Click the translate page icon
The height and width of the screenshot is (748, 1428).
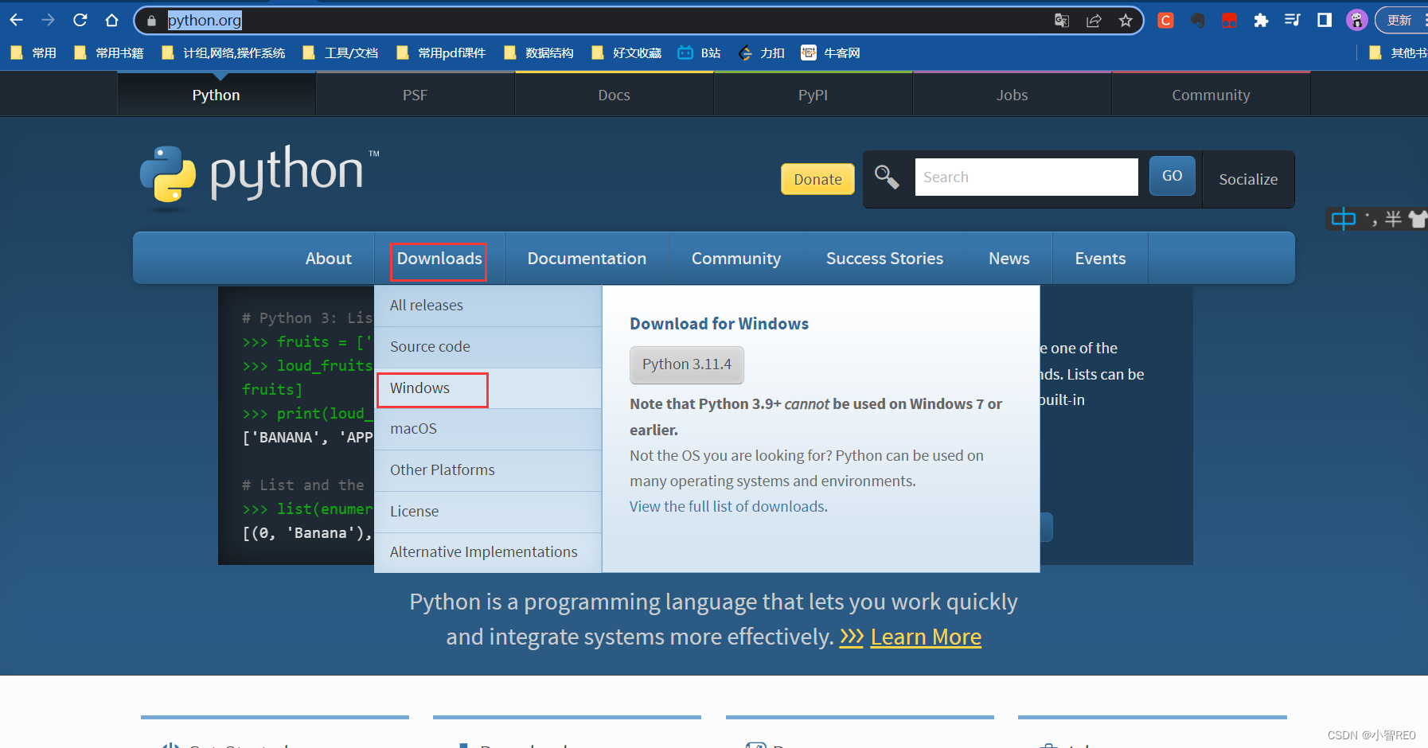coord(1062,21)
